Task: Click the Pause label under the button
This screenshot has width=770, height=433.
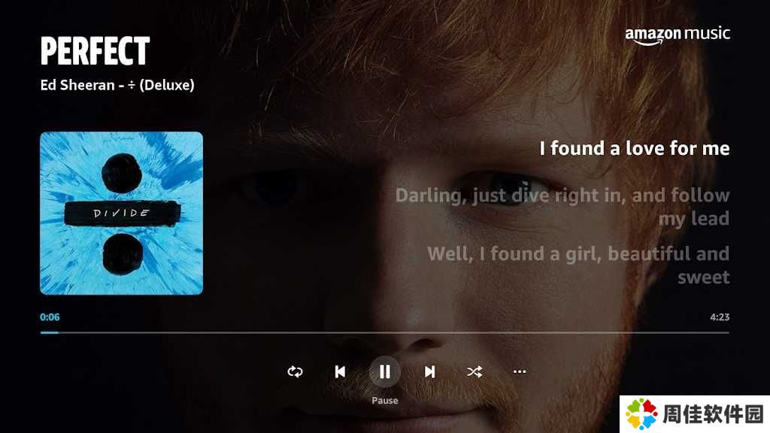Action: (x=385, y=400)
